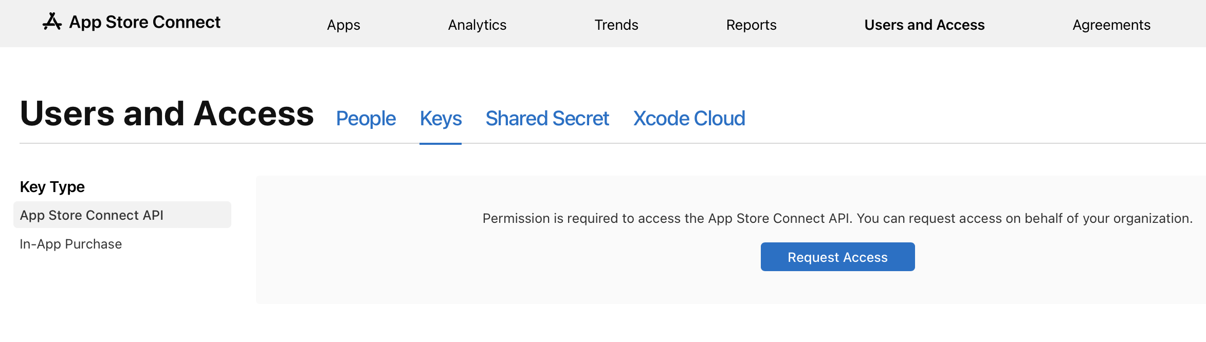Switch to the Shared Secret tab

click(547, 119)
